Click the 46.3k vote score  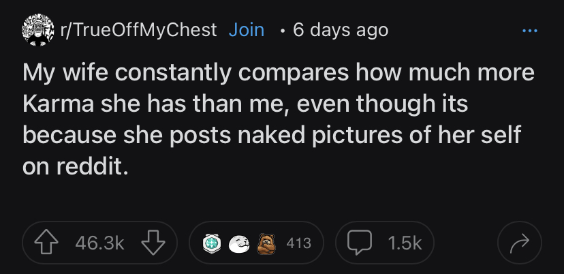tap(99, 243)
